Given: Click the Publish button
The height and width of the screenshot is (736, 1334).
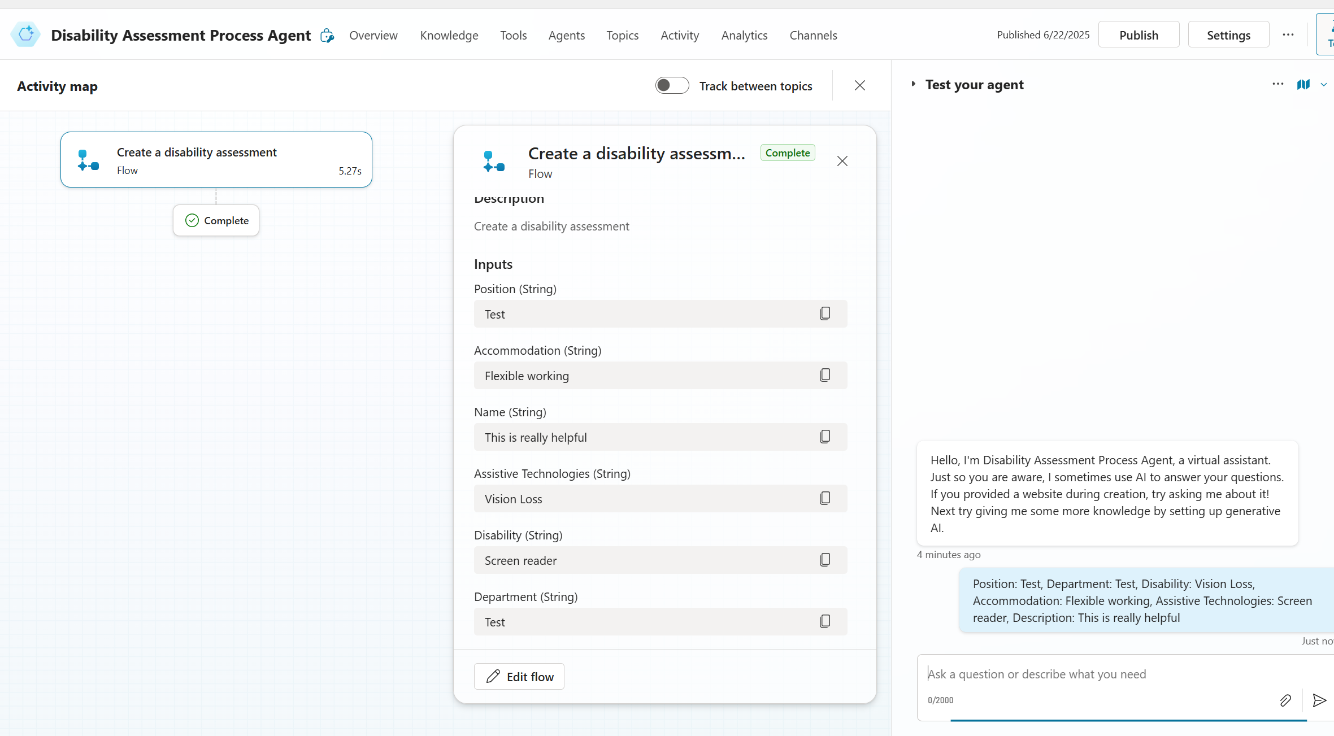Looking at the screenshot, I should [x=1139, y=35].
